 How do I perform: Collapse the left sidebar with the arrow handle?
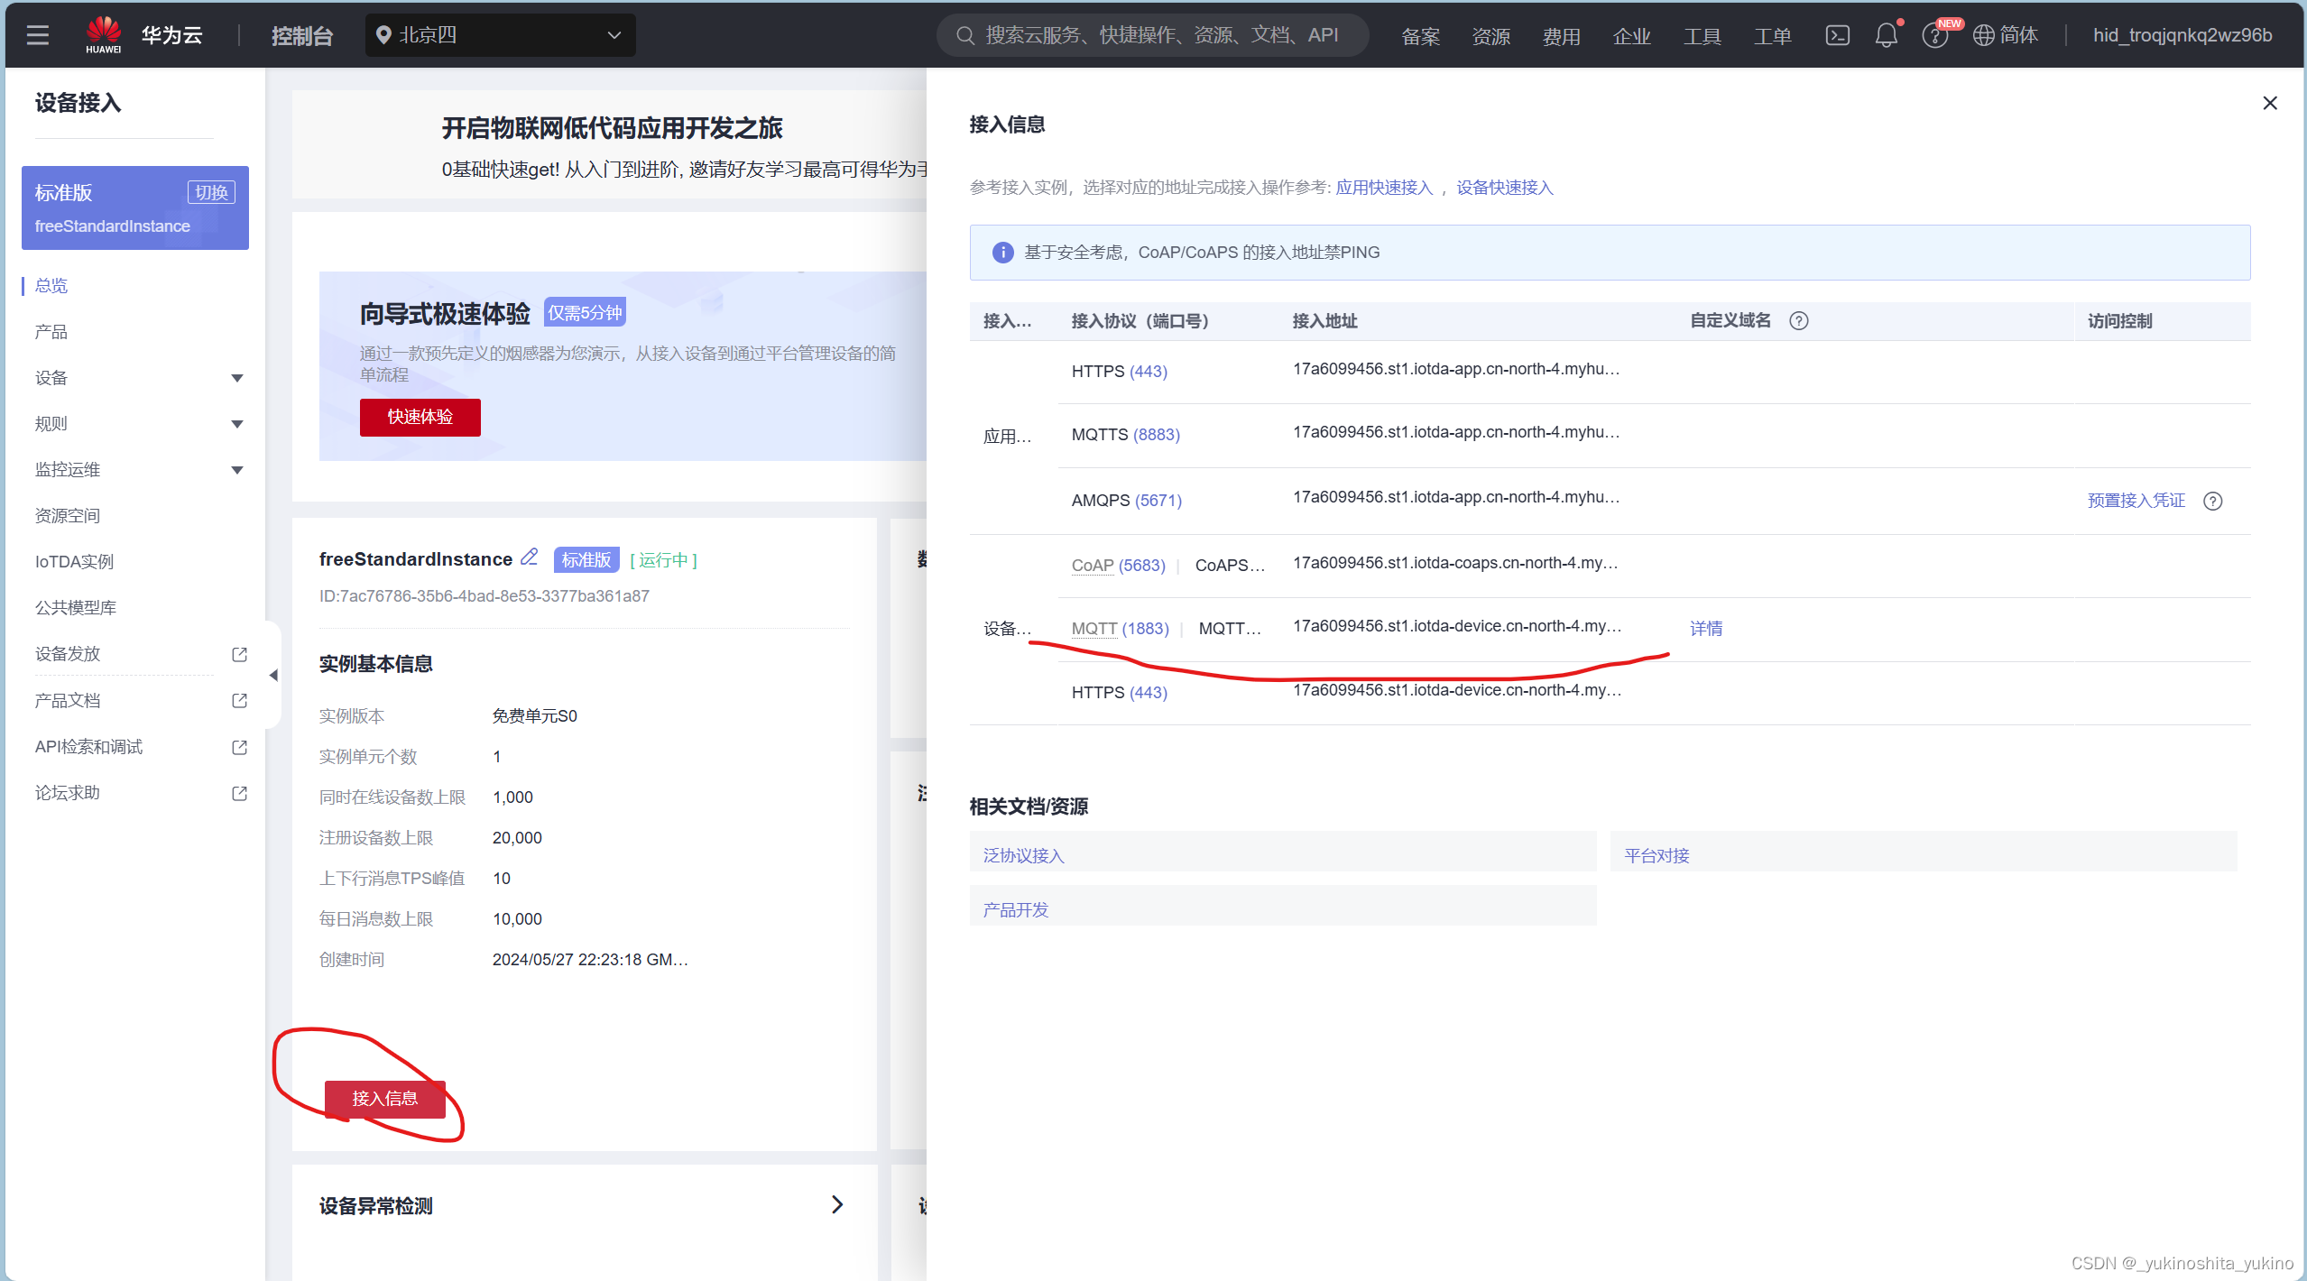tap(272, 675)
